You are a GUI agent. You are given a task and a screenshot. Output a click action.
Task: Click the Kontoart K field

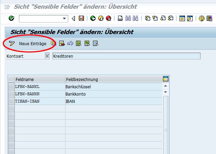click(47, 56)
